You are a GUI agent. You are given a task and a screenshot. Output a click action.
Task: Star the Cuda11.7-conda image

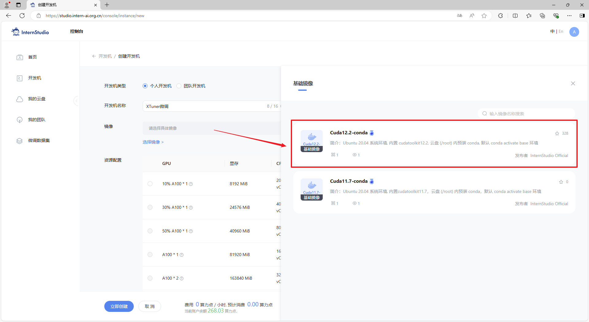[561, 182]
